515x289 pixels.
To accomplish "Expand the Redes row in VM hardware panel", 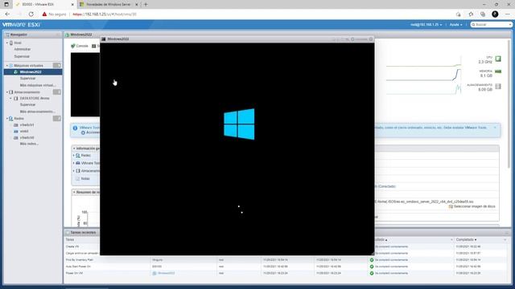I will point(74,155).
